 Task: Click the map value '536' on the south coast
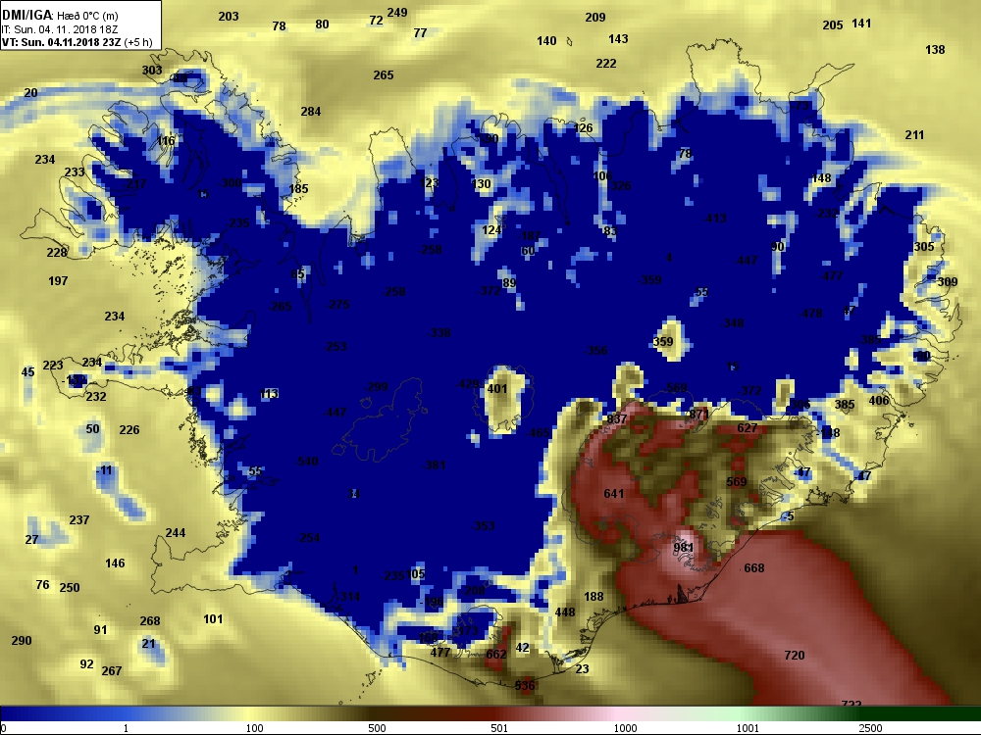click(x=524, y=686)
